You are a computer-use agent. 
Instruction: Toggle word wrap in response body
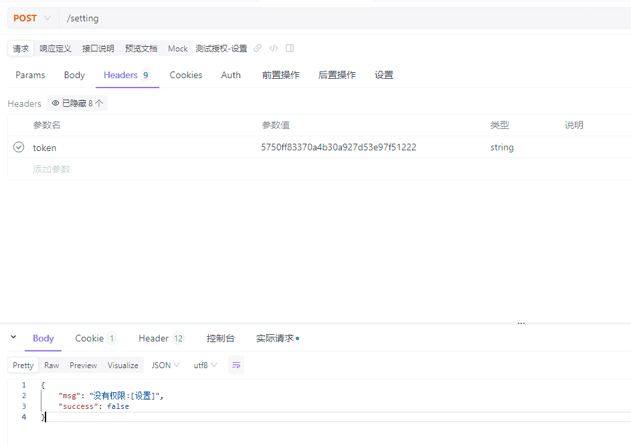(236, 365)
